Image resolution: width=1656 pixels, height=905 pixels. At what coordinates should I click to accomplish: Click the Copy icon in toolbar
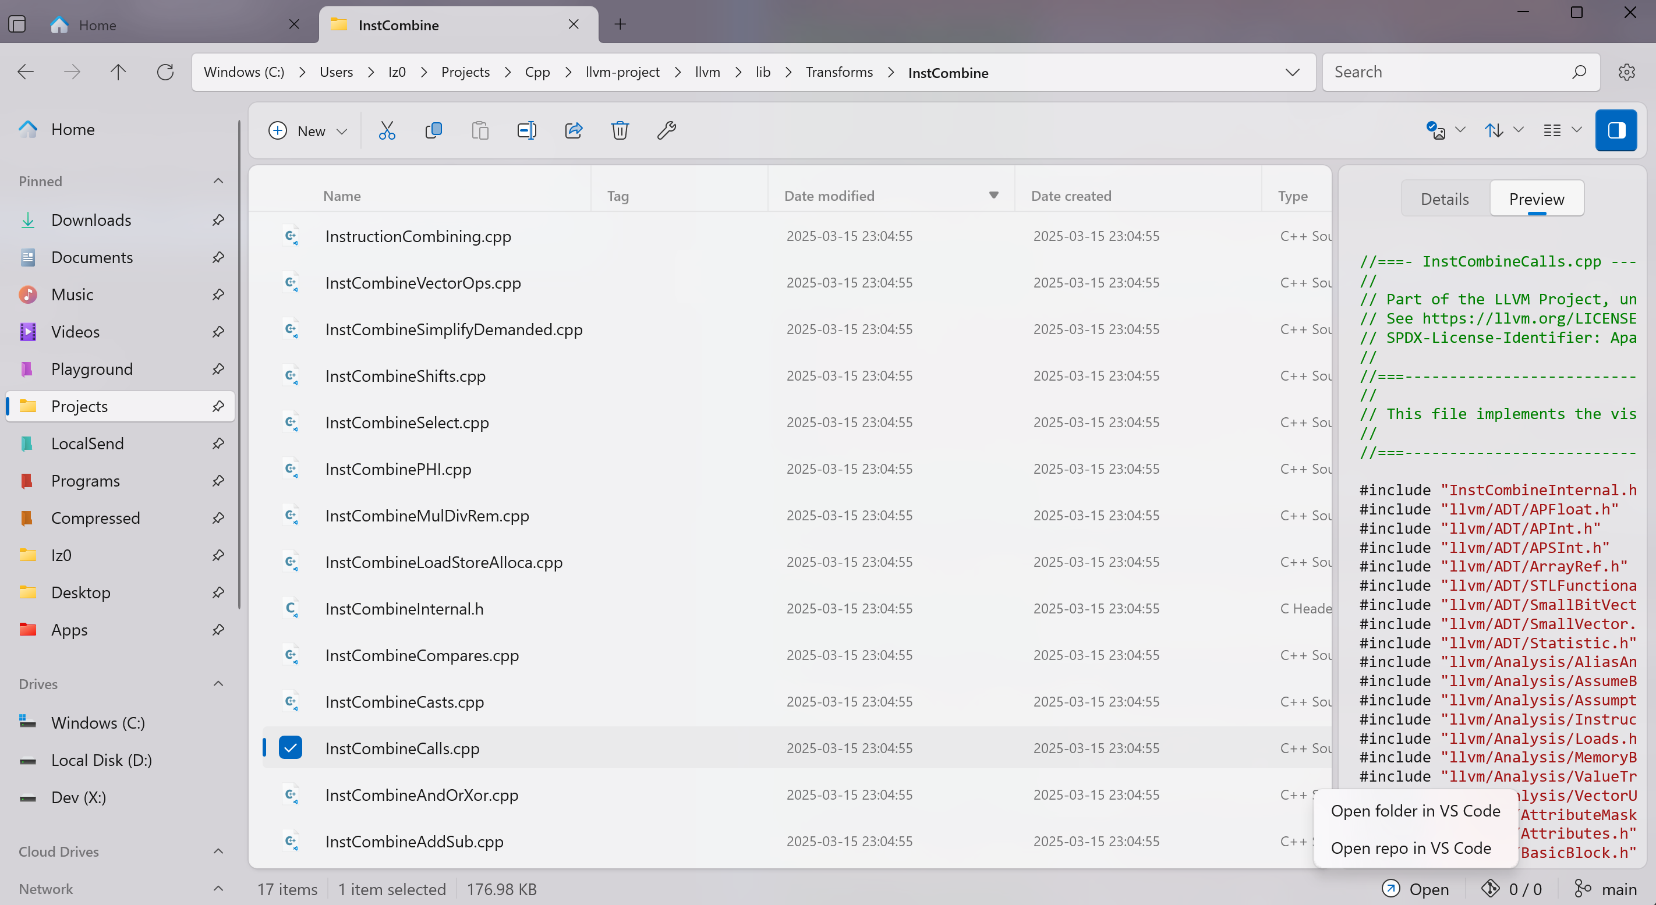[x=433, y=130]
